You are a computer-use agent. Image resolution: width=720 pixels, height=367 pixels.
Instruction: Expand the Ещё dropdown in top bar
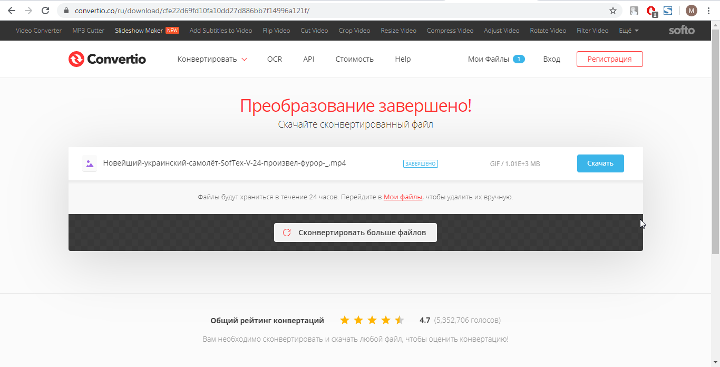(x=628, y=31)
